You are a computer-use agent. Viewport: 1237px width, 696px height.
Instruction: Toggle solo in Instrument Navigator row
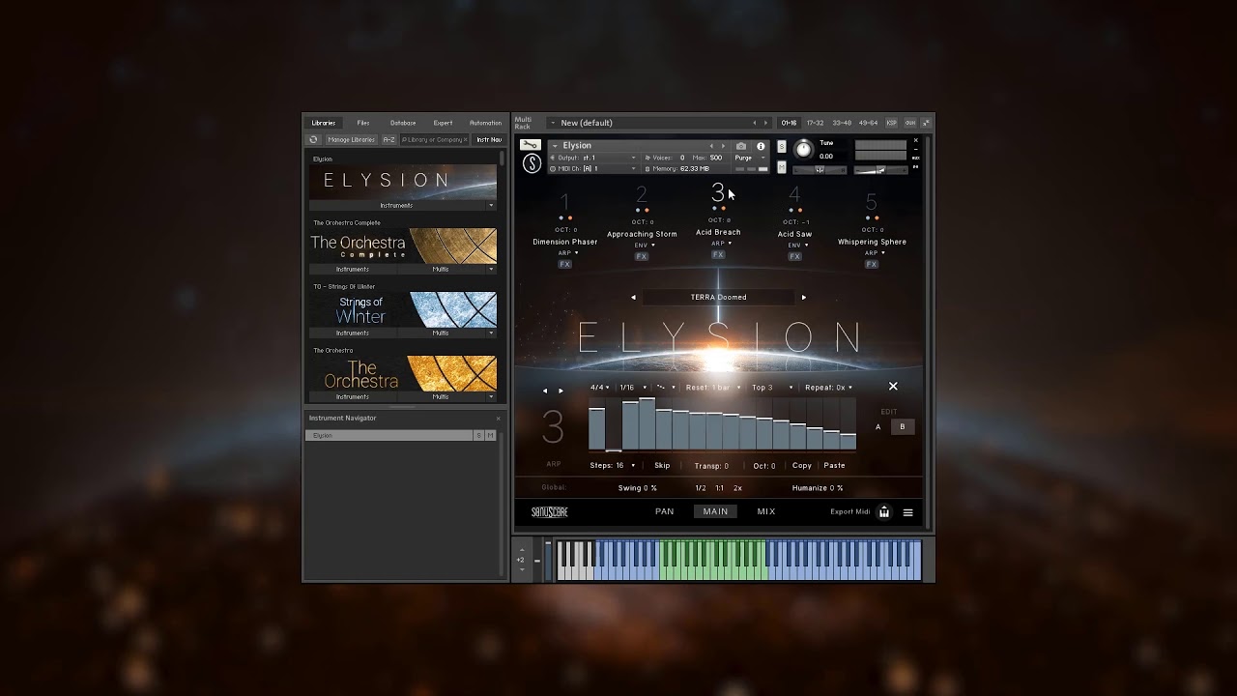(478, 436)
